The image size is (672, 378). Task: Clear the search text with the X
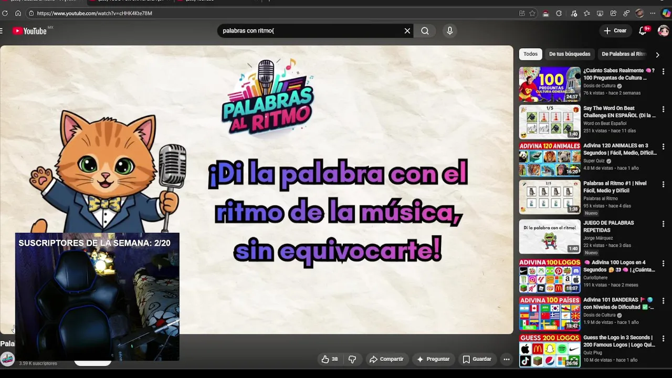(x=407, y=31)
